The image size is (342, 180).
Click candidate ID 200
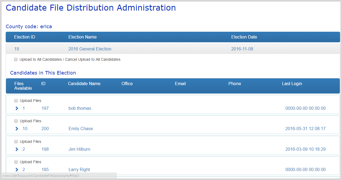click(x=45, y=129)
